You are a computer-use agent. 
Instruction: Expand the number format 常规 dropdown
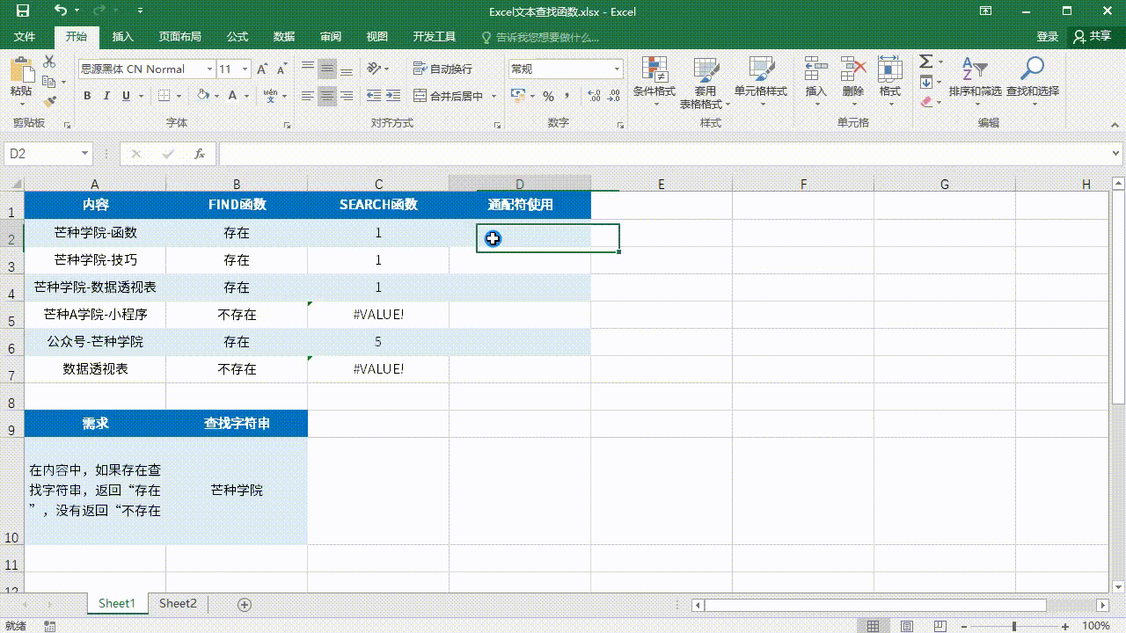click(617, 69)
